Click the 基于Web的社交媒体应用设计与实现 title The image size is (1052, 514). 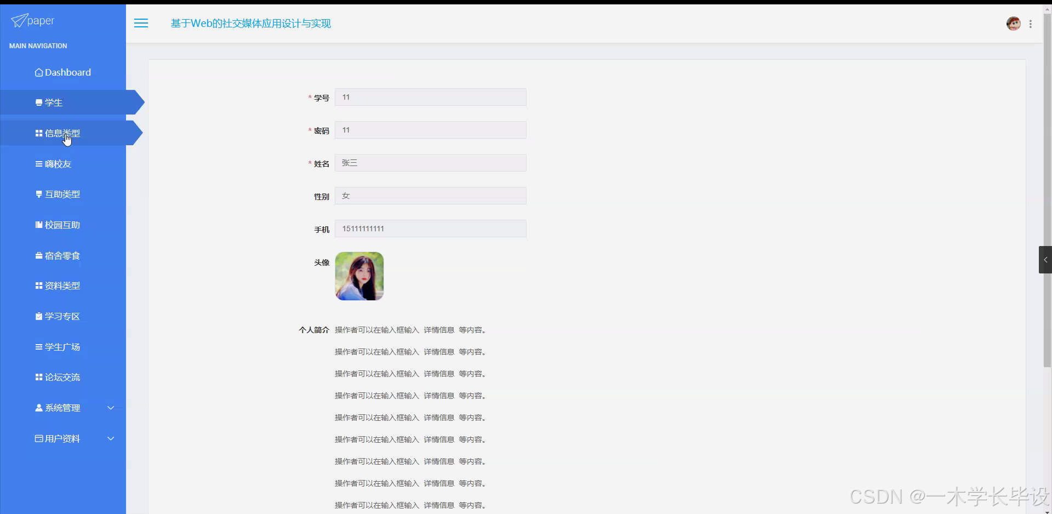(x=250, y=24)
